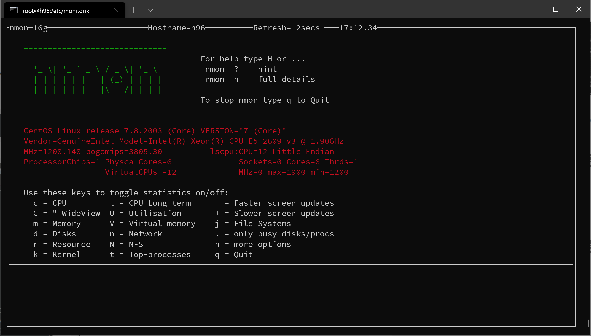
Task: Maximize the terminal window
Action: click(x=556, y=9)
